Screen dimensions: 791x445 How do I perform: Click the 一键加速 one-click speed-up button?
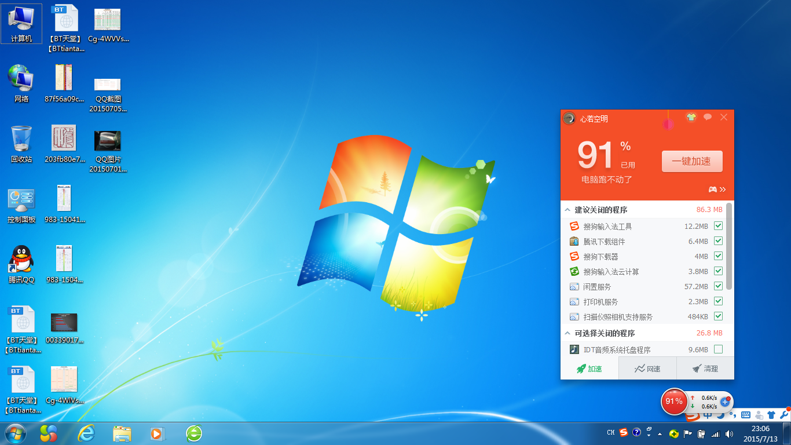(x=692, y=161)
